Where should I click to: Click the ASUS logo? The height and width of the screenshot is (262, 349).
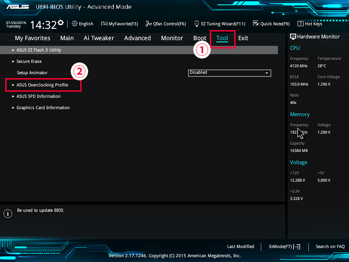[x=17, y=7]
